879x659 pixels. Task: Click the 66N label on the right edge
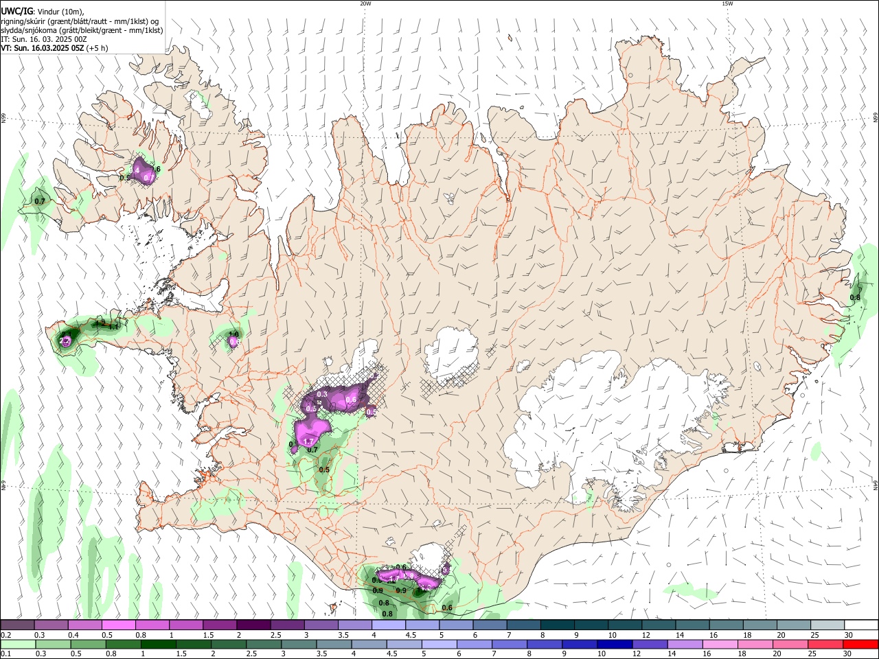[x=876, y=119]
